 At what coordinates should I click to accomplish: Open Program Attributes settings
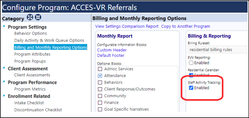[x=32, y=54]
